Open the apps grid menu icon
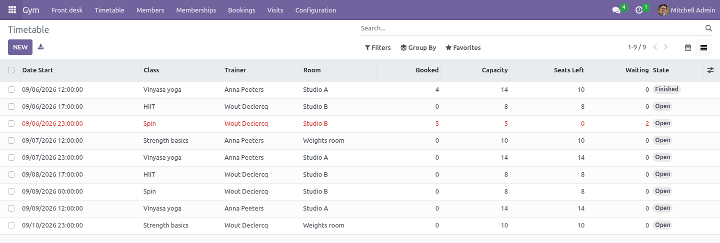This screenshot has width=720, height=243. 12,10
